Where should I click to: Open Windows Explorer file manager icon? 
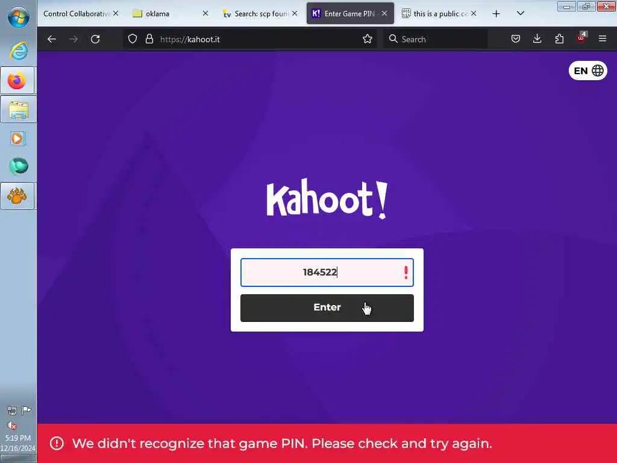19,110
